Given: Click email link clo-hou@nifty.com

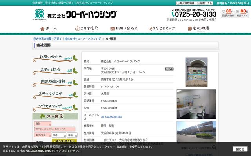Looking at the screenshot, I should click(111, 117).
